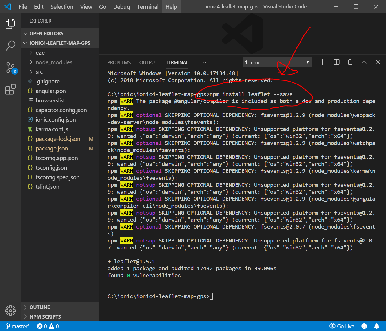Image resolution: width=386 pixels, height=331 pixels.
Task: Collapse the OPEN EDITORS section
Action: [46, 33]
